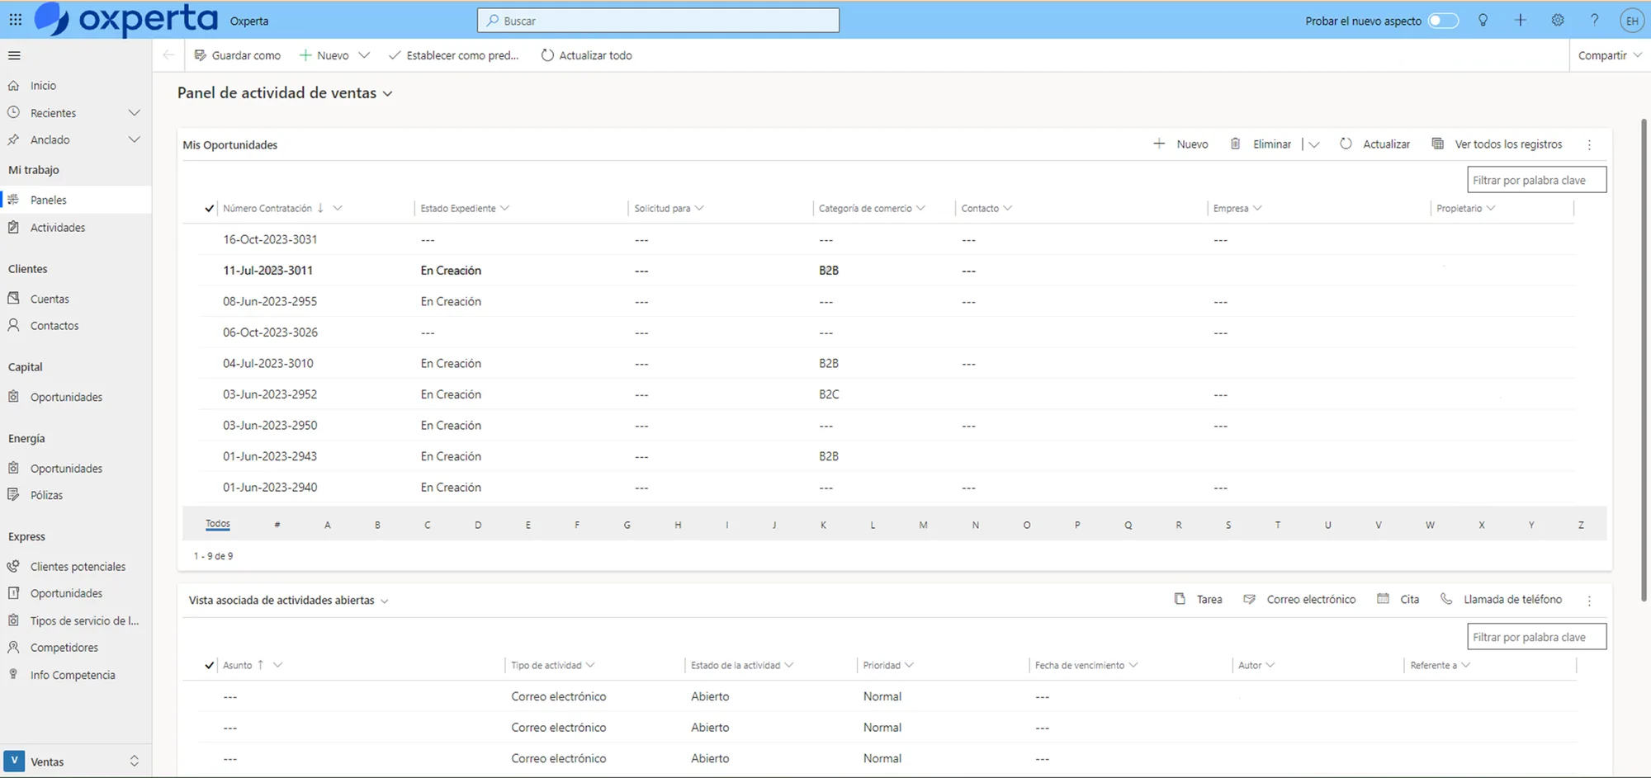
Task: Filter by letter M in alphabet bar
Action: tap(923, 525)
